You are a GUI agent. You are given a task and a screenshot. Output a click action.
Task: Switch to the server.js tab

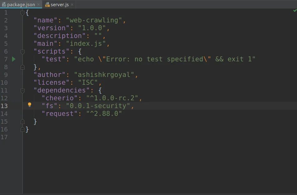tap(59, 5)
